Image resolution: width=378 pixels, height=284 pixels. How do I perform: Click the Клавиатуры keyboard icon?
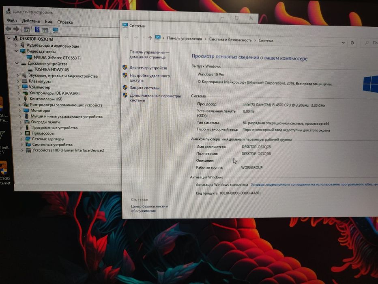24,81
